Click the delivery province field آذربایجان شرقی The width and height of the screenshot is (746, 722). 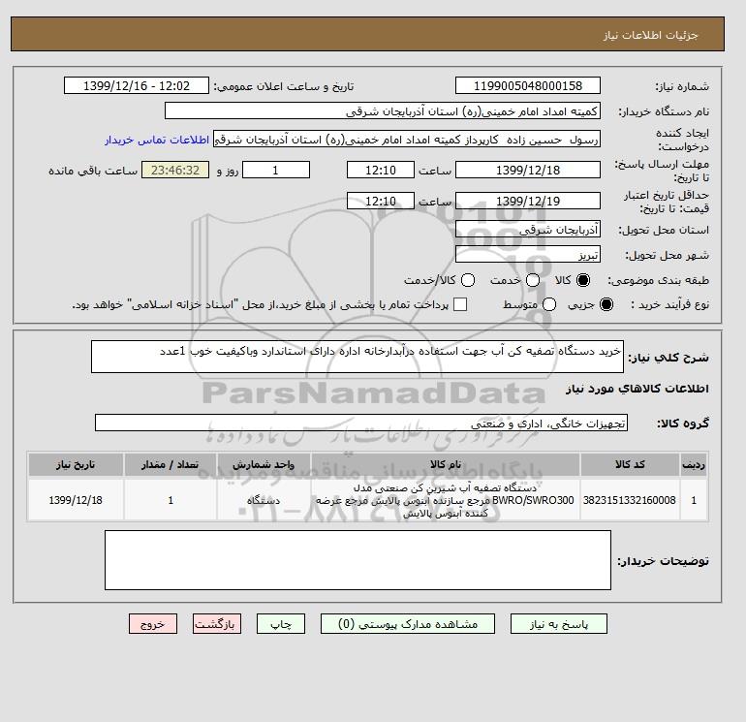[528, 230]
